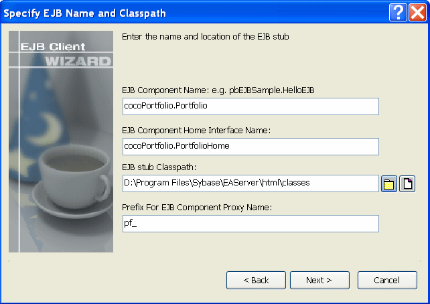Image resolution: width=430 pixels, height=304 pixels.
Task: Click the 'Enter the name and location' instruction text
Action: tap(205, 36)
